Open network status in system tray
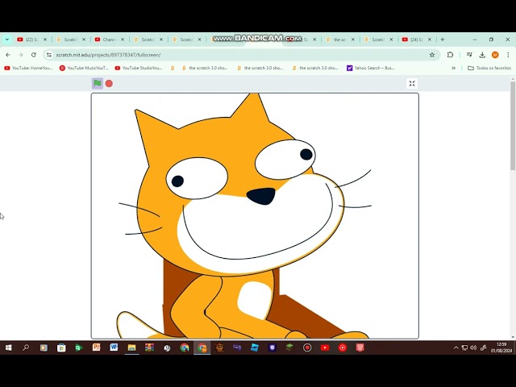The width and height of the screenshot is (516, 387). point(464,347)
